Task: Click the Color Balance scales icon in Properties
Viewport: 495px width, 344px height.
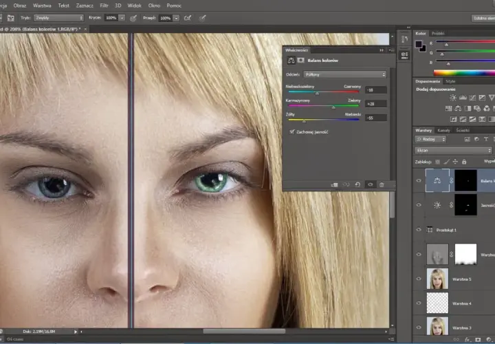Action: (x=291, y=61)
